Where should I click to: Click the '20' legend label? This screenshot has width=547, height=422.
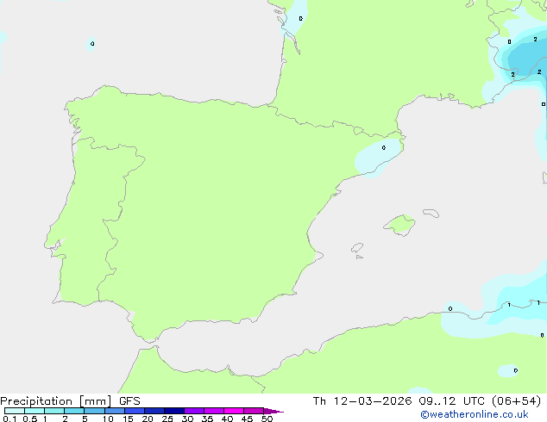[x=148, y=419]
